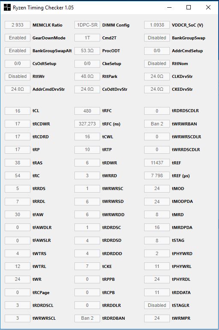Select the RttWr Disabled field
This screenshot has height=330, width=219.
point(18,76)
